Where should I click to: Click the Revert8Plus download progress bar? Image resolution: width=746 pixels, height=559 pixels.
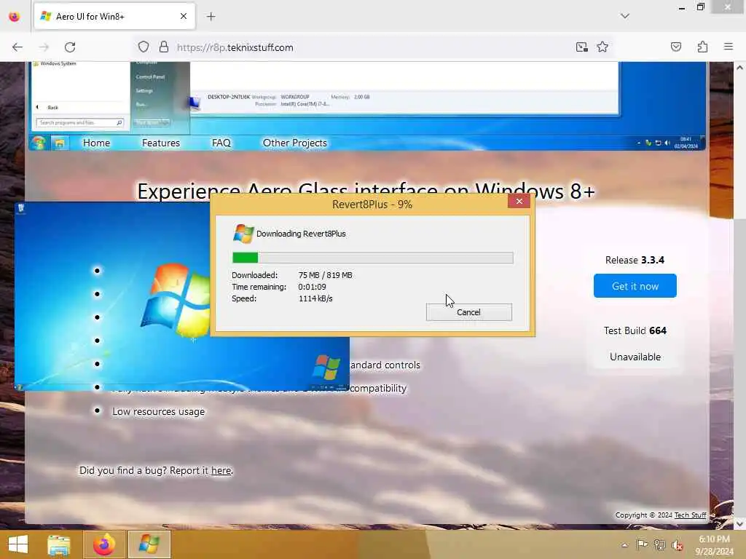click(x=372, y=258)
